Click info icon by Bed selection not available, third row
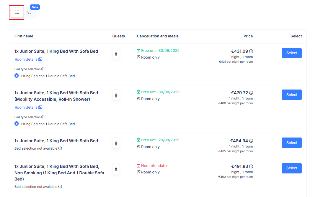318x197 pixels. (x=60, y=148)
